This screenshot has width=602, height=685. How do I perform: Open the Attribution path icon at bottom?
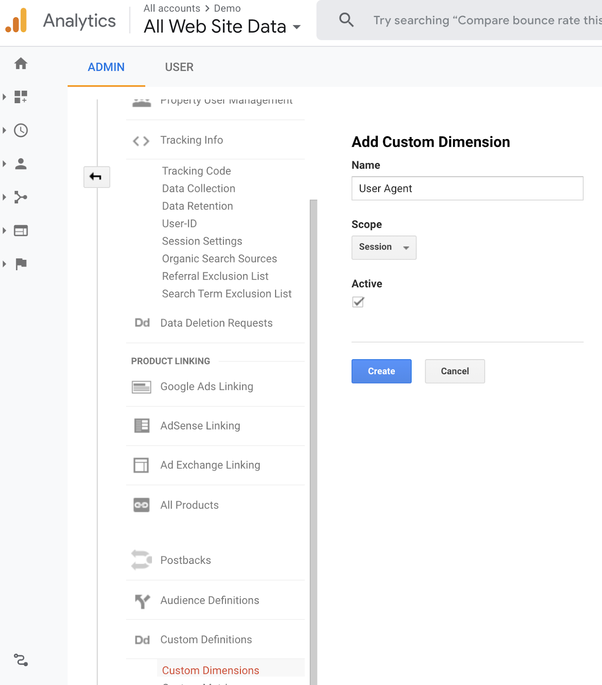[x=21, y=660]
